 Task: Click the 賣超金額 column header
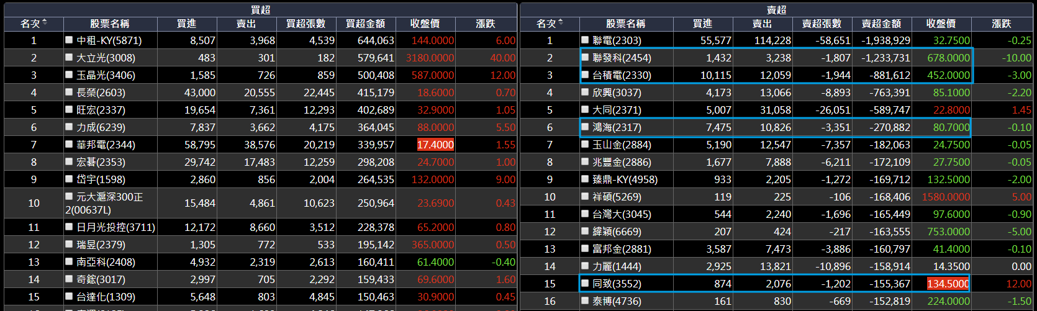[882, 24]
